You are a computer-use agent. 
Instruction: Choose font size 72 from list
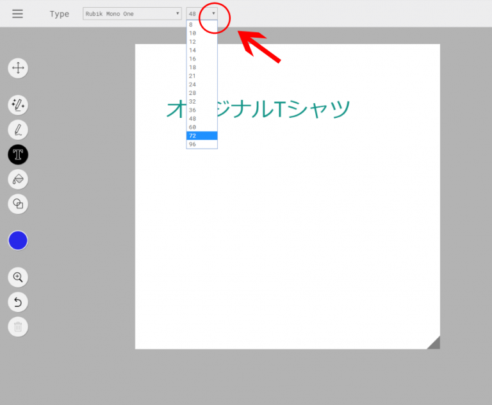pyautogui.click(x=202, y=136)
